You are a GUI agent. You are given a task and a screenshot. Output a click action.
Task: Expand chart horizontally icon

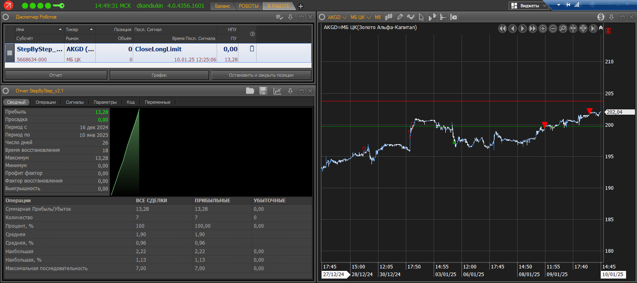click(583, 29)
